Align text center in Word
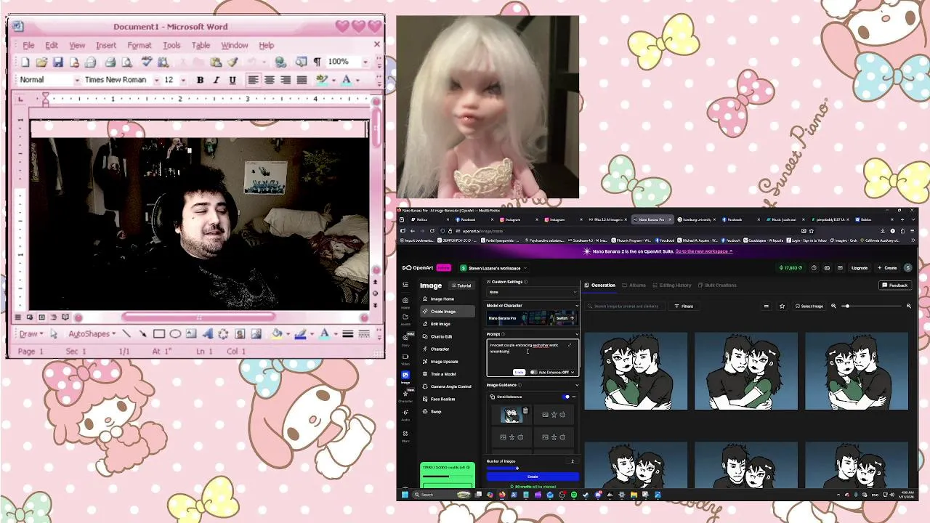930x523 pixels. point(270,80)
